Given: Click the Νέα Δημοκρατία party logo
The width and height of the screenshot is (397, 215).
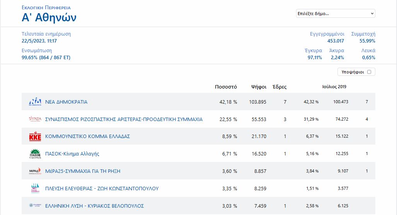Looking at the screenshot, I should (35, 102).
